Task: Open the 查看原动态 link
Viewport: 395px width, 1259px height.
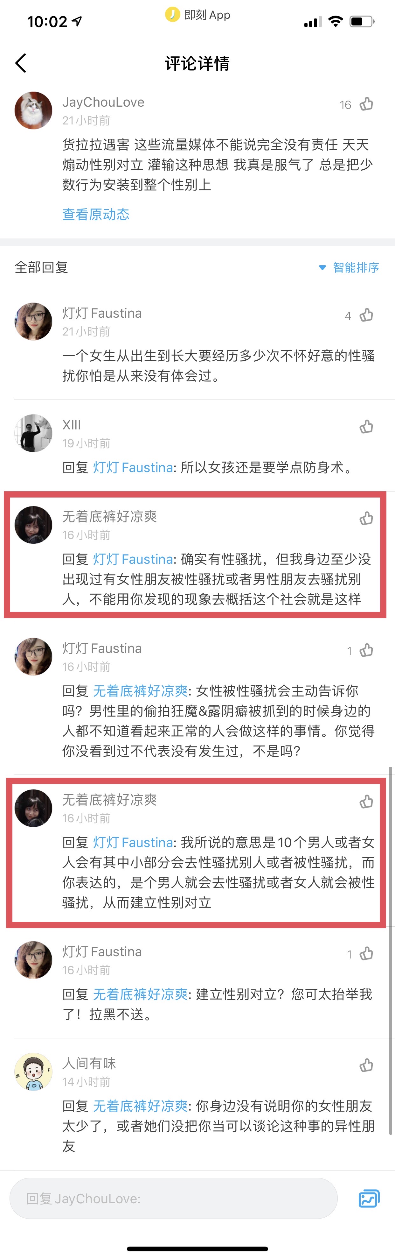Action: pyautogui.click(x=96, y=214)
